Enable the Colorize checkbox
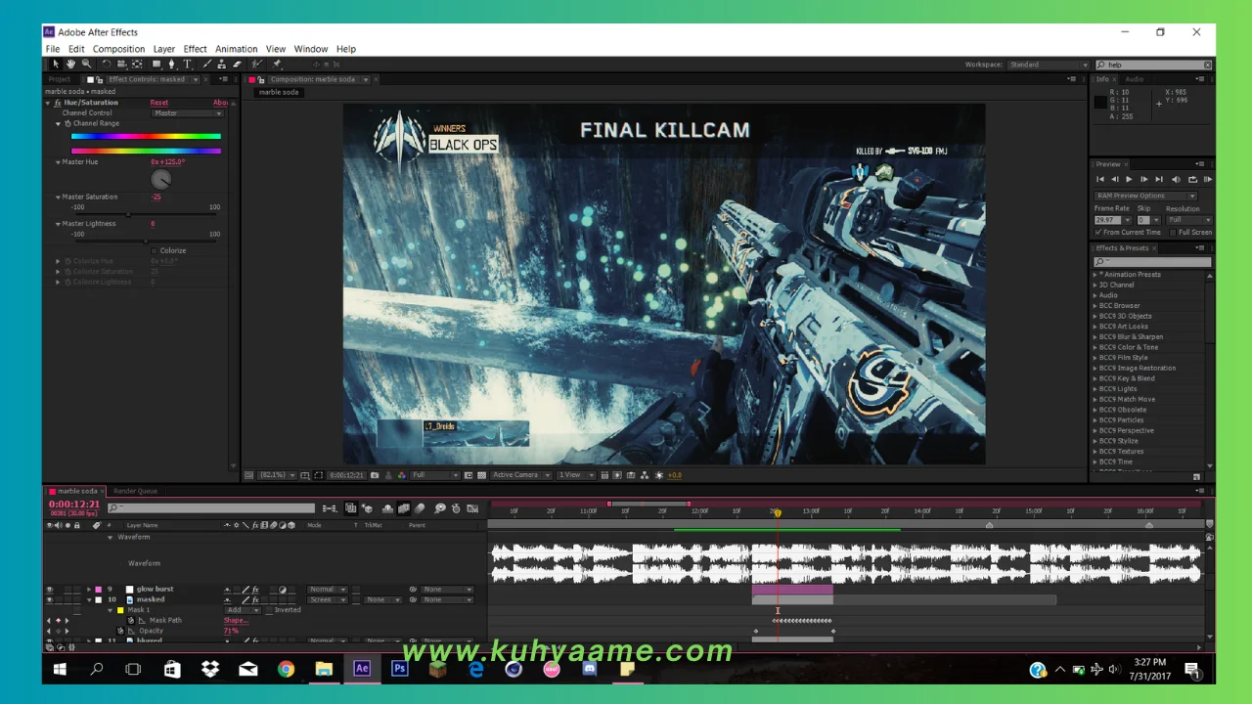Screen dimensions: 1252x704 155,250
